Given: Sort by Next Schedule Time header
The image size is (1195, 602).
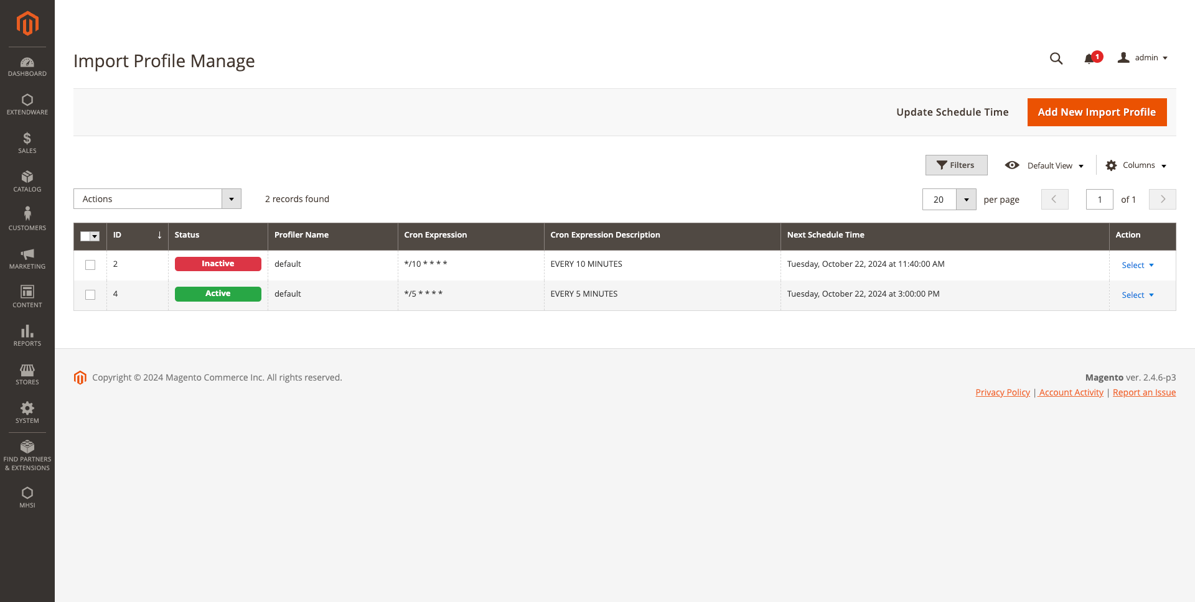Looking at the screenshot, I should (945, 235).
